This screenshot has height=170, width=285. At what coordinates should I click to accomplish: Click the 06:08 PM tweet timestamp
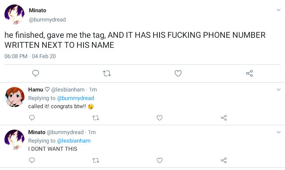(x=16, y=56)
